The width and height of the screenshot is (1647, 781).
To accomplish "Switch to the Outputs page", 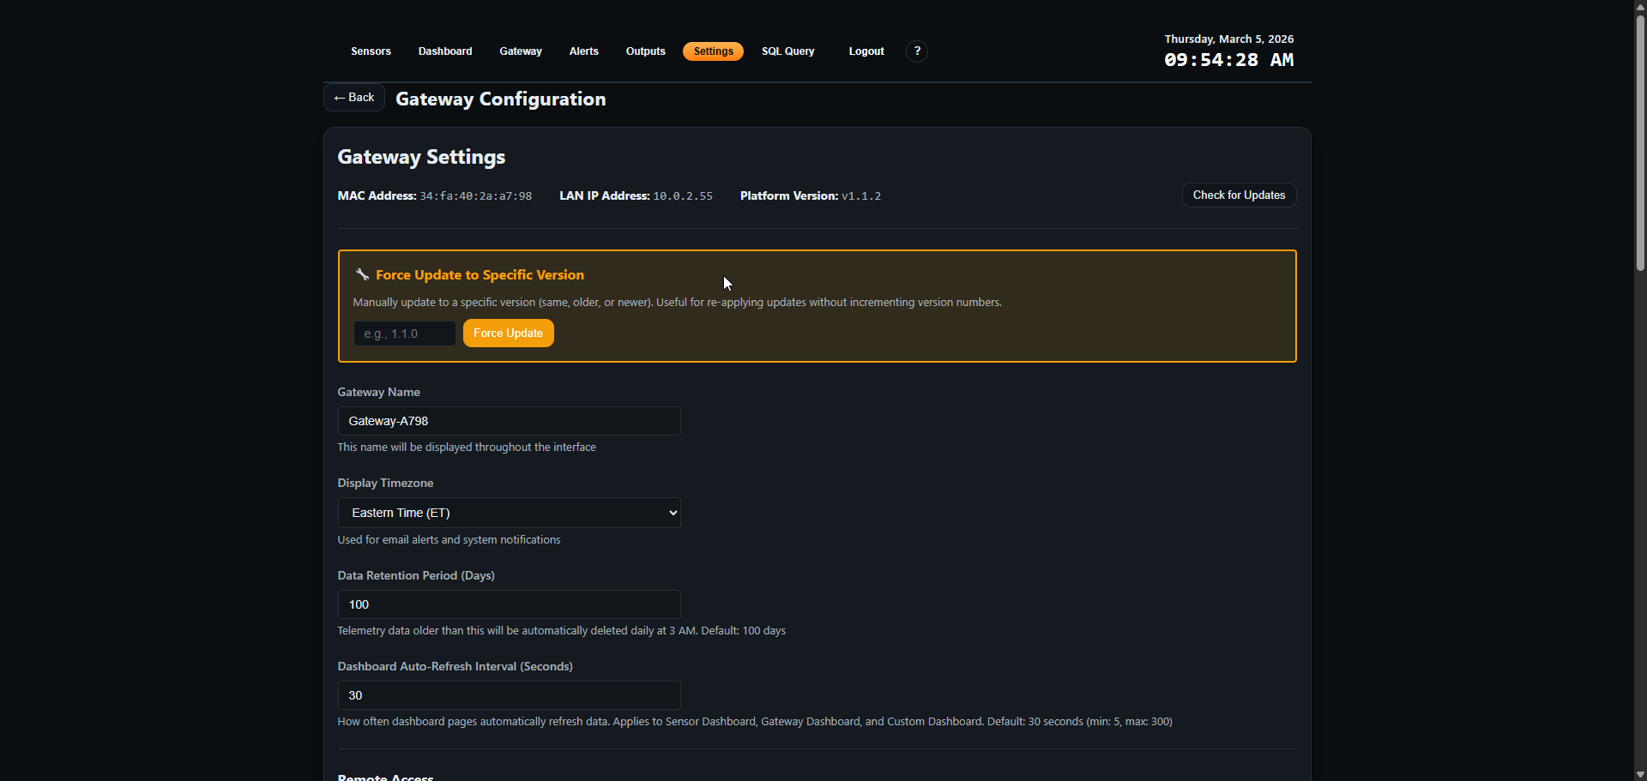I will [x=646, y=51].
